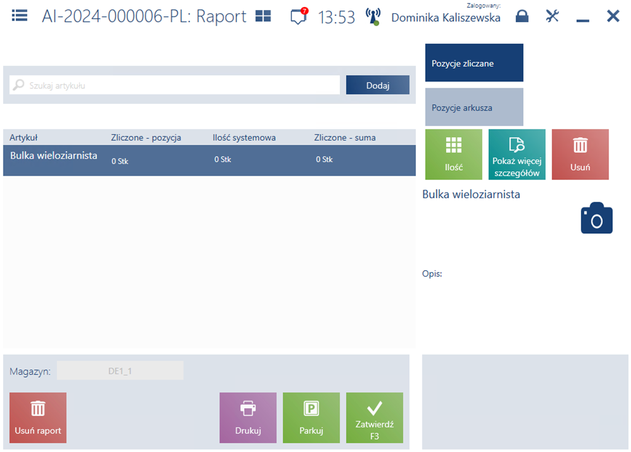Check the connection status antenna icon
This screenshot has height=452, width=631.
[373, 17]
